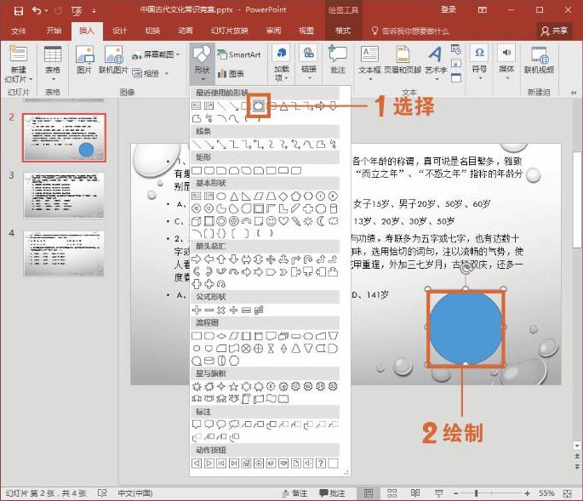Image resolution: width=583 pixels, height=501 pixels.
Task: Select the heart shape in basic shapes
Action: pyautogui.click(x=283, y=221)
